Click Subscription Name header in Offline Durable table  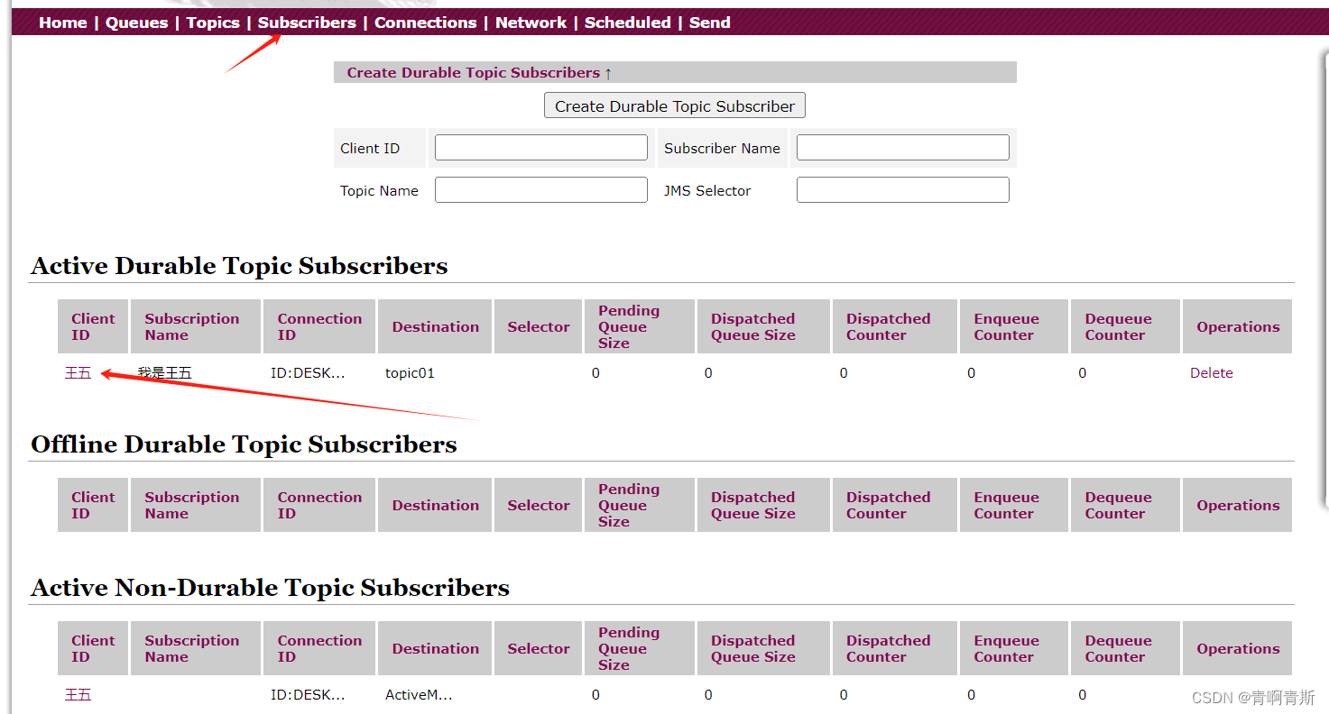pos(196,505)
